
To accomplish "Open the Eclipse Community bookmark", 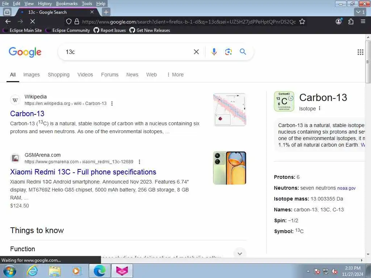I will coord(68,30).
